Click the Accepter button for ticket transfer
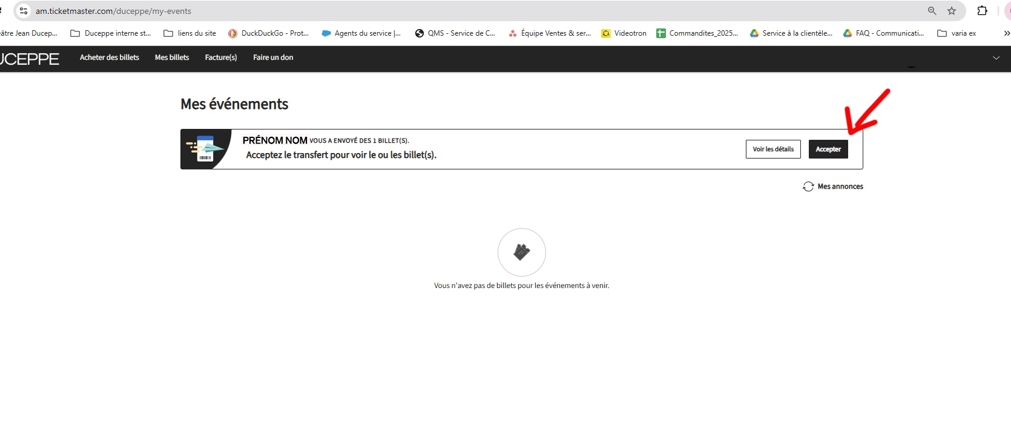The height and width of the screenshot is (426, 1011). click(828, 149)
